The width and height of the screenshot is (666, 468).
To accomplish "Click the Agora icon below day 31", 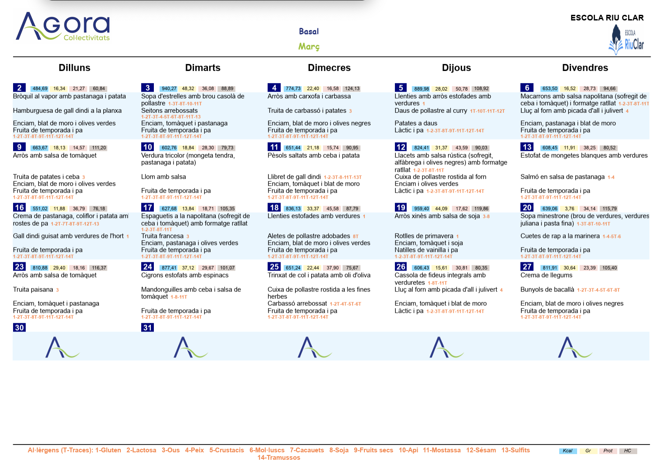I will 190,347.
